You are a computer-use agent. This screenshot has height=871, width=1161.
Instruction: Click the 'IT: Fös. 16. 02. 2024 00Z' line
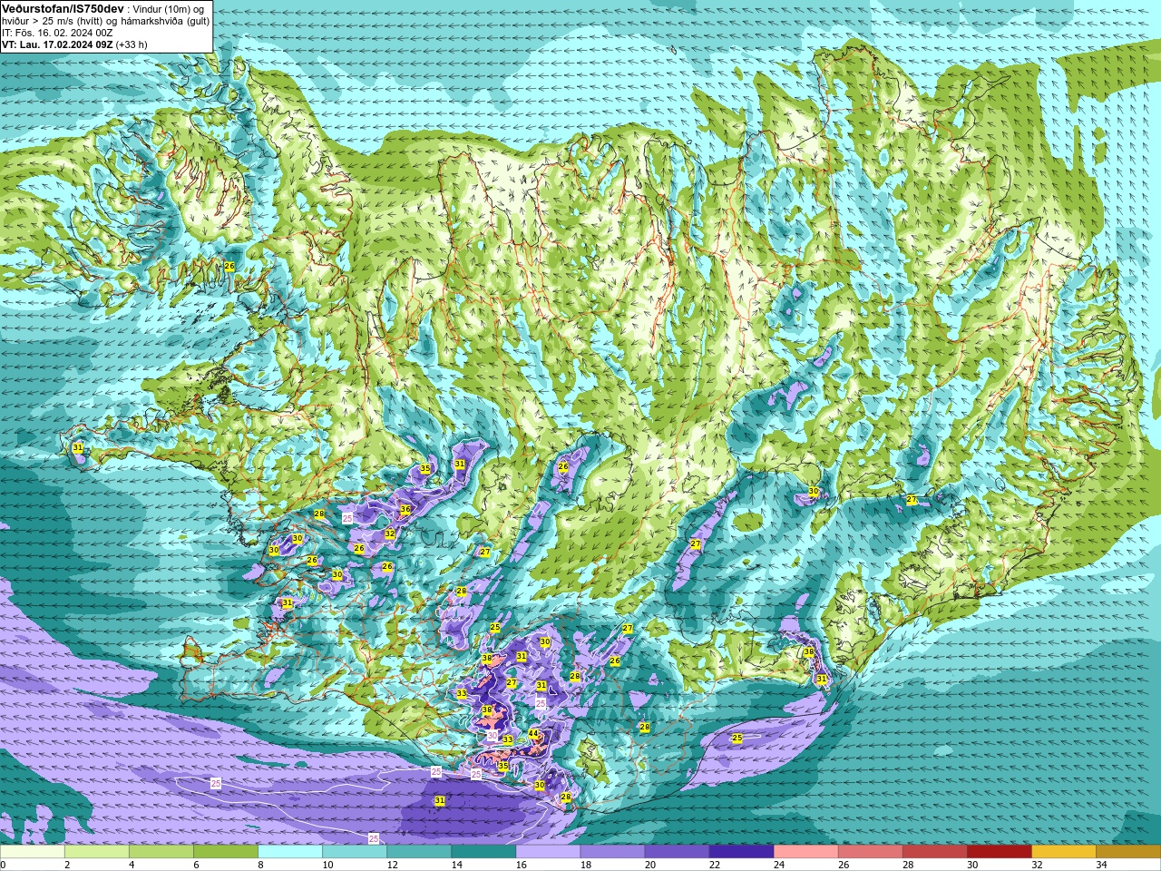point(57,33)
